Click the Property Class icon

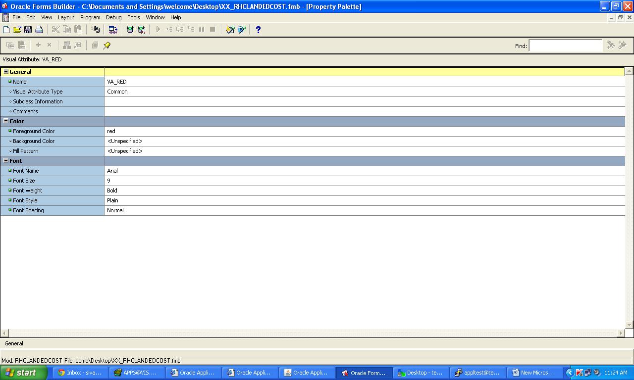click(x=67, y=45)
